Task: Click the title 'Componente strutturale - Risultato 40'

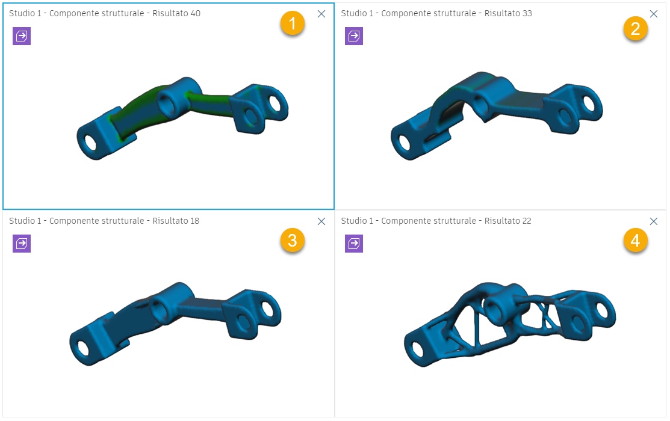Action: [x=125, y=13]
